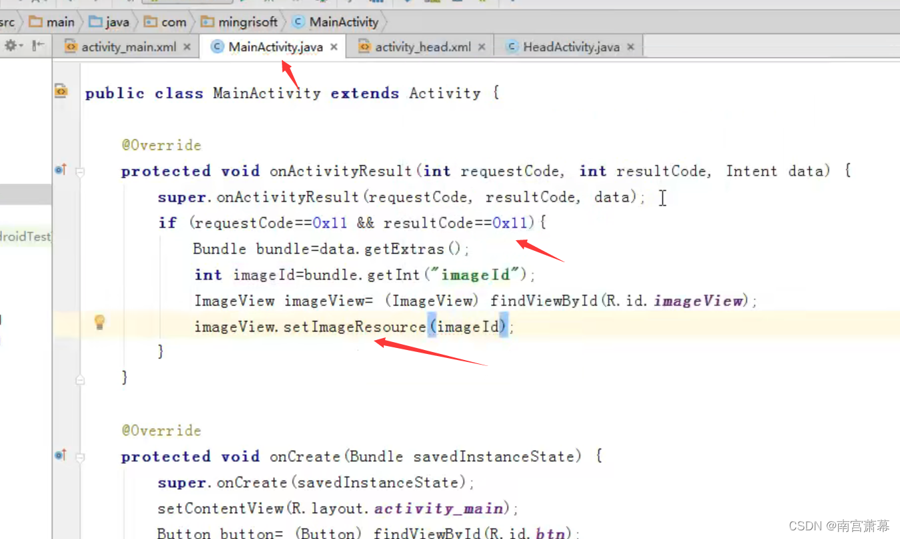Click the yellow lightbulb intention icon

point(100,323)
